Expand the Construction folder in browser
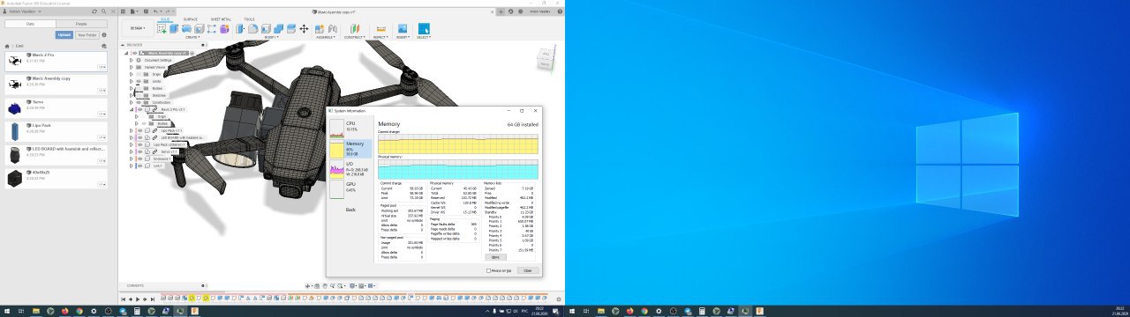1130x317 pixels. 131,102
